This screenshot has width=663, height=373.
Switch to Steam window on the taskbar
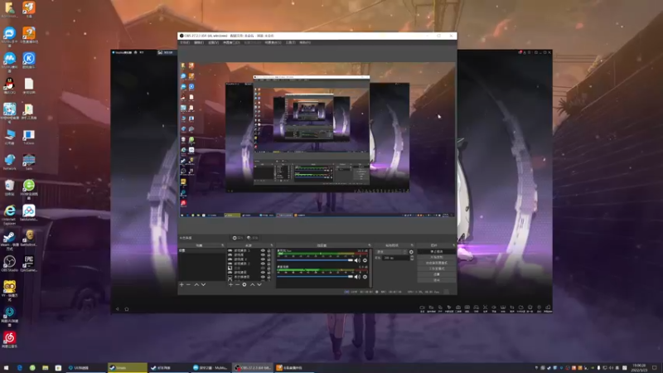tap(127, 368)
